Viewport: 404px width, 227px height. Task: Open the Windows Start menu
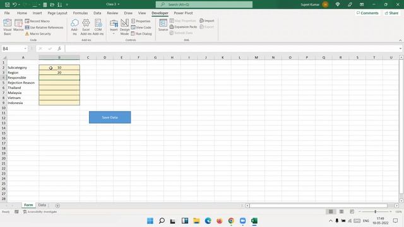150,221
